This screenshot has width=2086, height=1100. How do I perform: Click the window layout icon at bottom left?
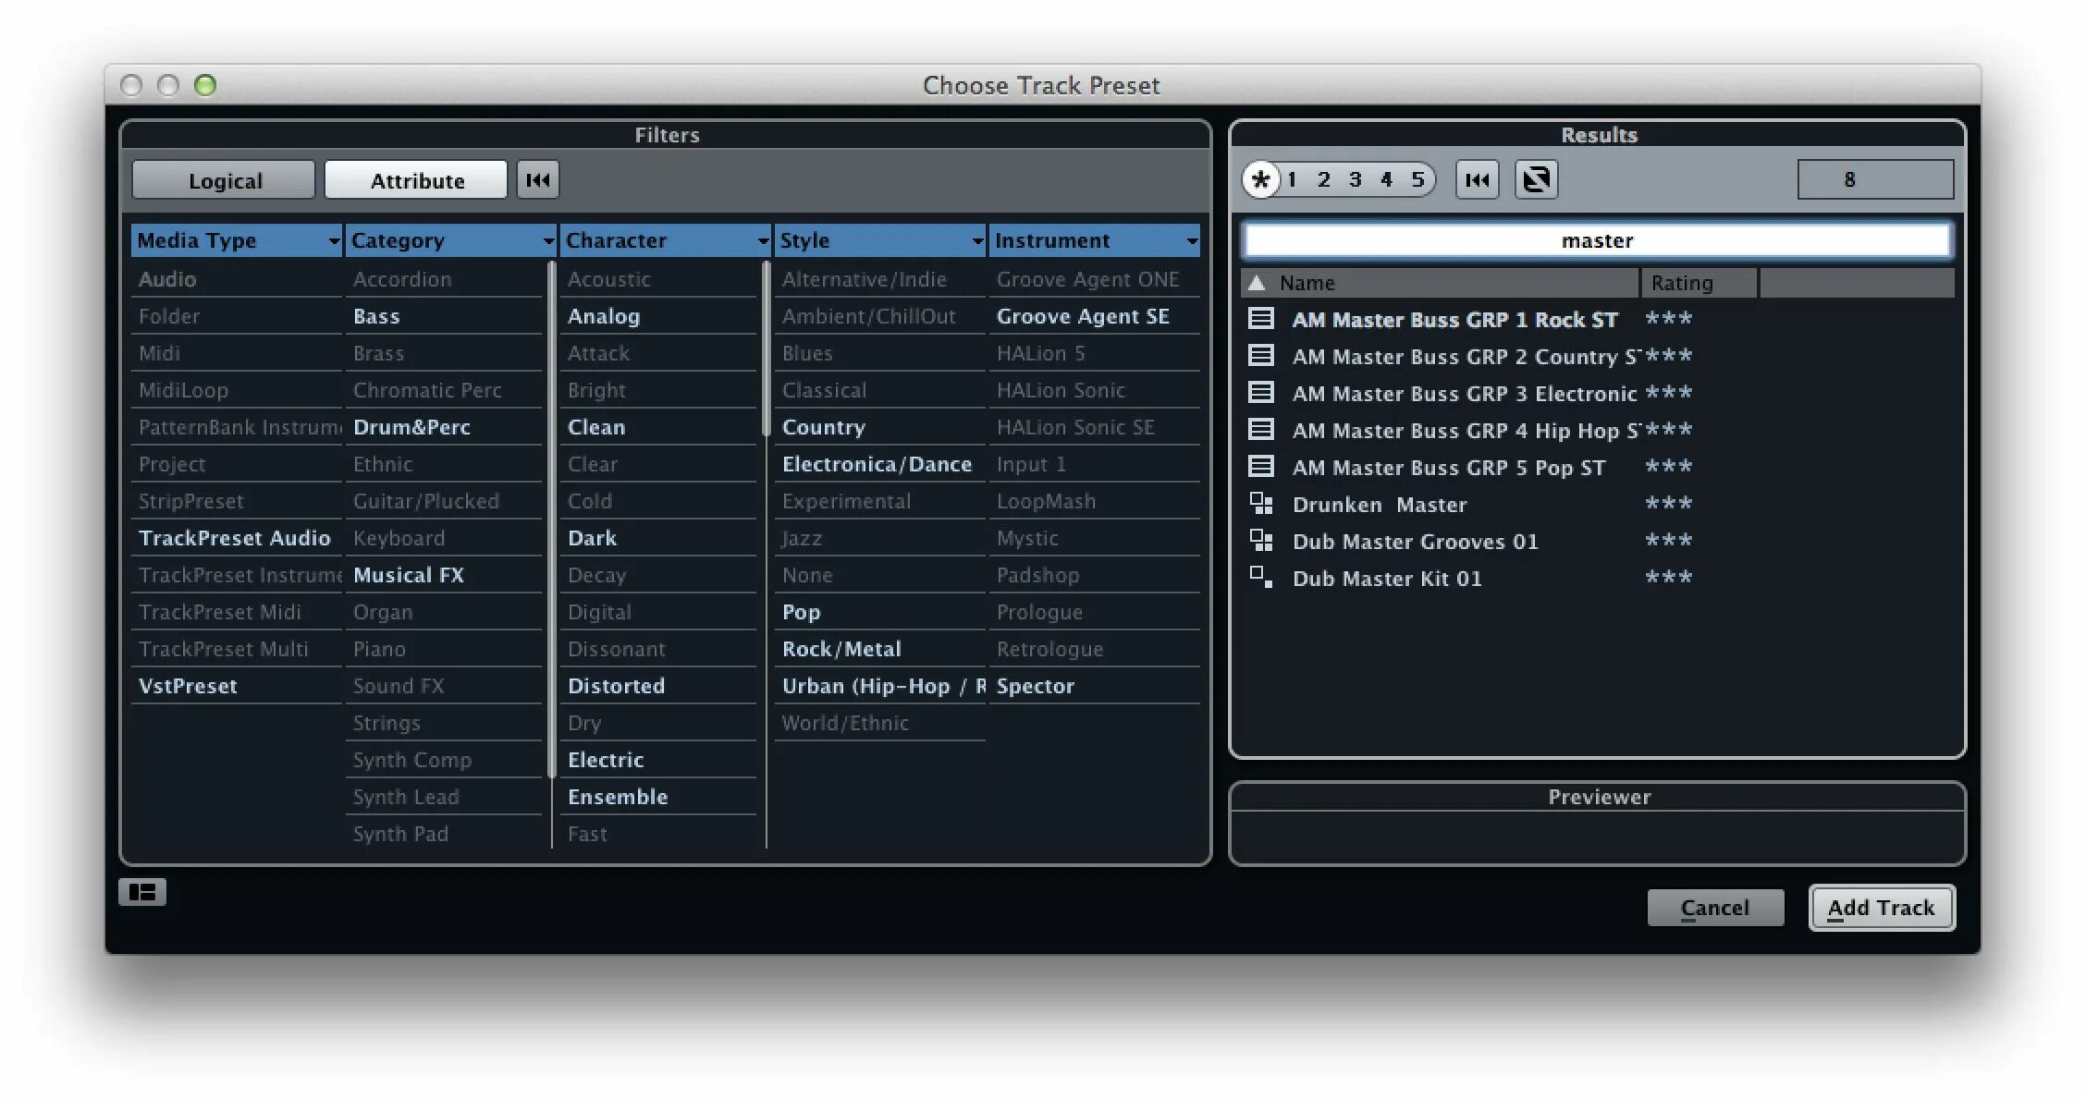[x=142, y=892]
